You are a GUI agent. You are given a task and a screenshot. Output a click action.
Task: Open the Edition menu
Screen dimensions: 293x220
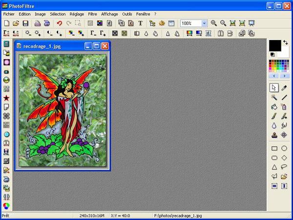tap(24, 14)
